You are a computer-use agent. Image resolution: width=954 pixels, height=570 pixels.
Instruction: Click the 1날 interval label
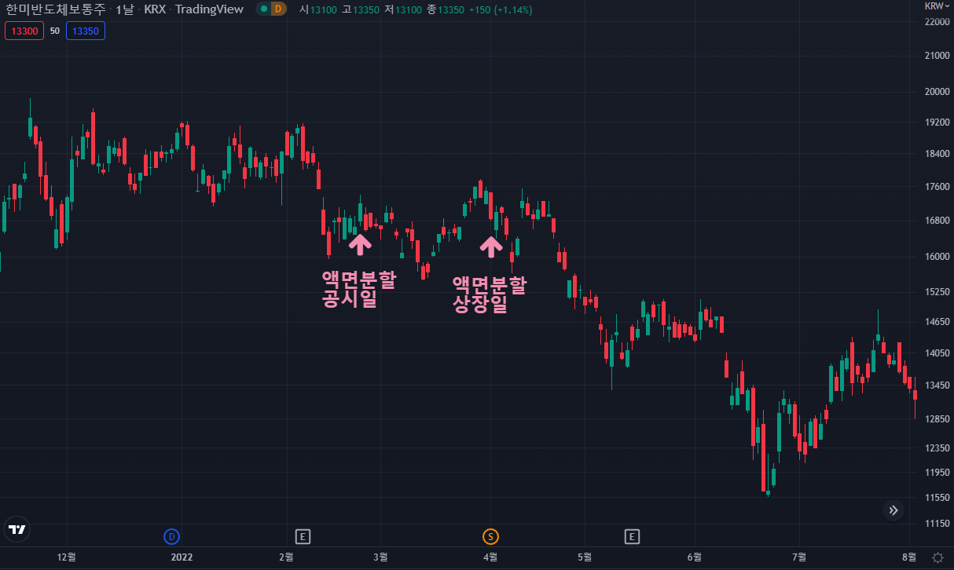pyautogui.click(x=124, y=9)
